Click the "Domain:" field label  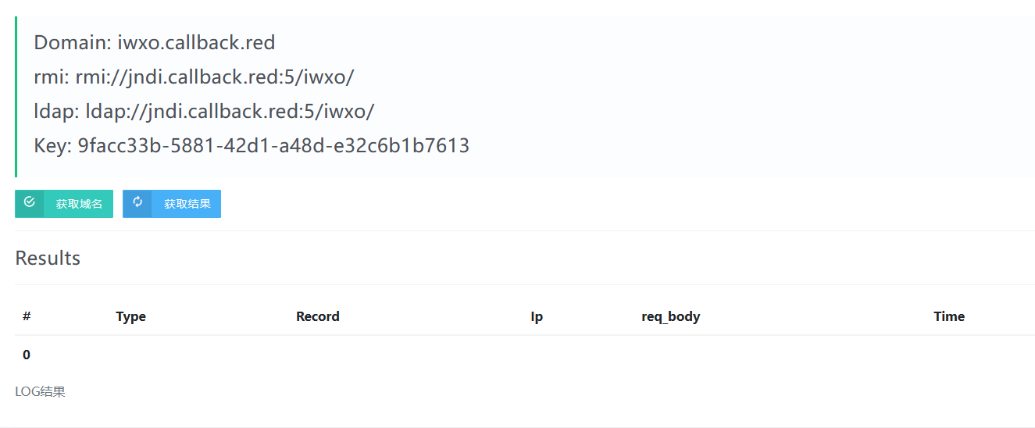pyautogui.click(x=73, y=42)
